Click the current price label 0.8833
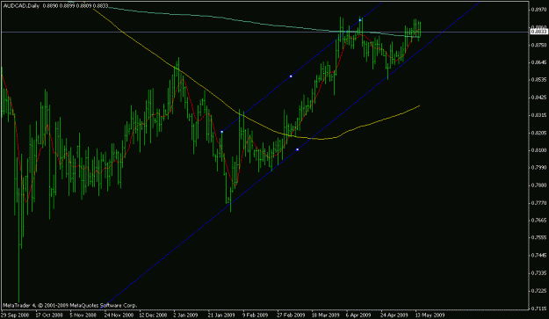 (x=538, y=32)
